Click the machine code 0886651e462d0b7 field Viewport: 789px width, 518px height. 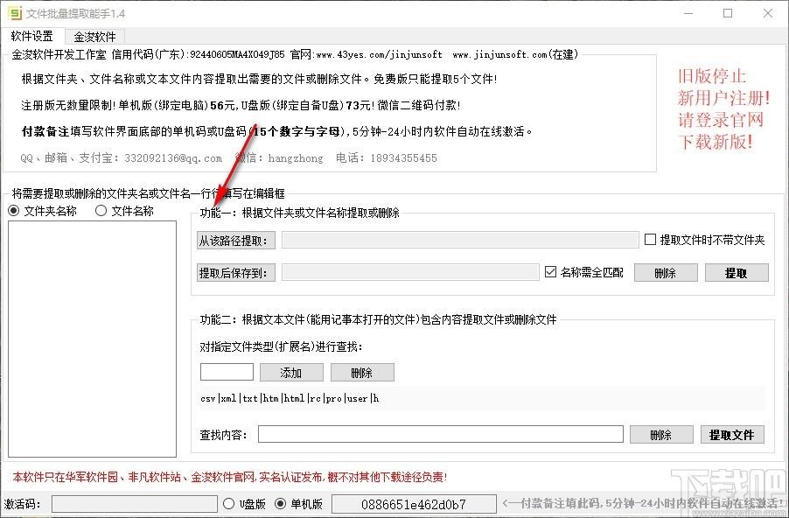pyautogui.click(x=414, y=504)
